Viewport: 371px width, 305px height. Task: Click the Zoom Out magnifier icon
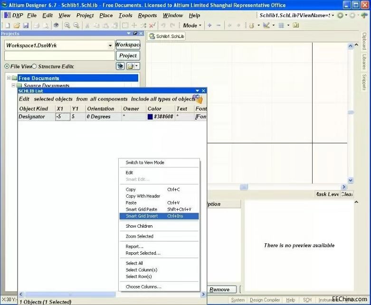[76, 25]
